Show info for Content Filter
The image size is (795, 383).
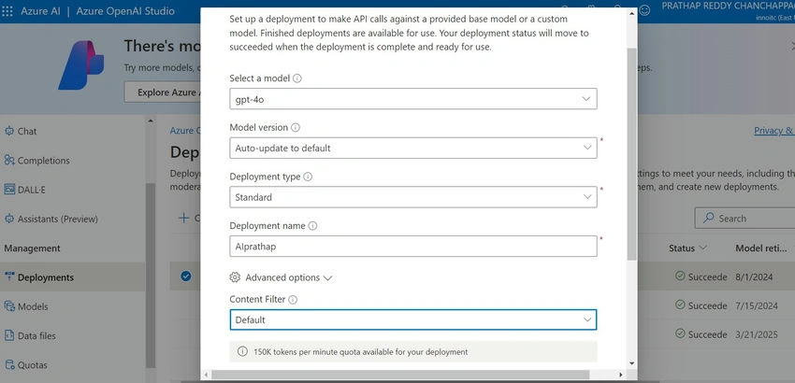293,300
